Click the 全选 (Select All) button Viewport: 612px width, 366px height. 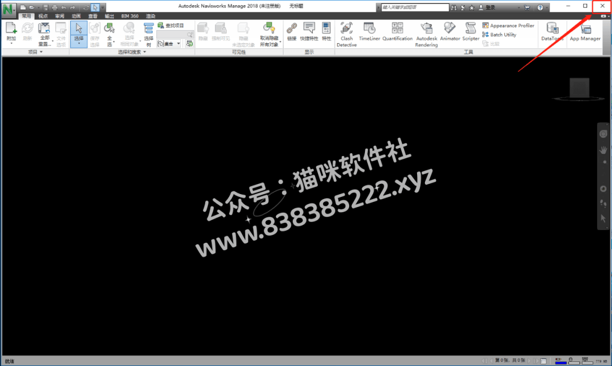pos(110,34)
